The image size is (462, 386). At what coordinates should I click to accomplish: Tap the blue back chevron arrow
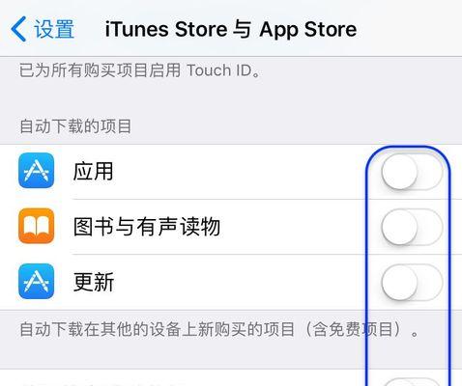pos(18,29)
